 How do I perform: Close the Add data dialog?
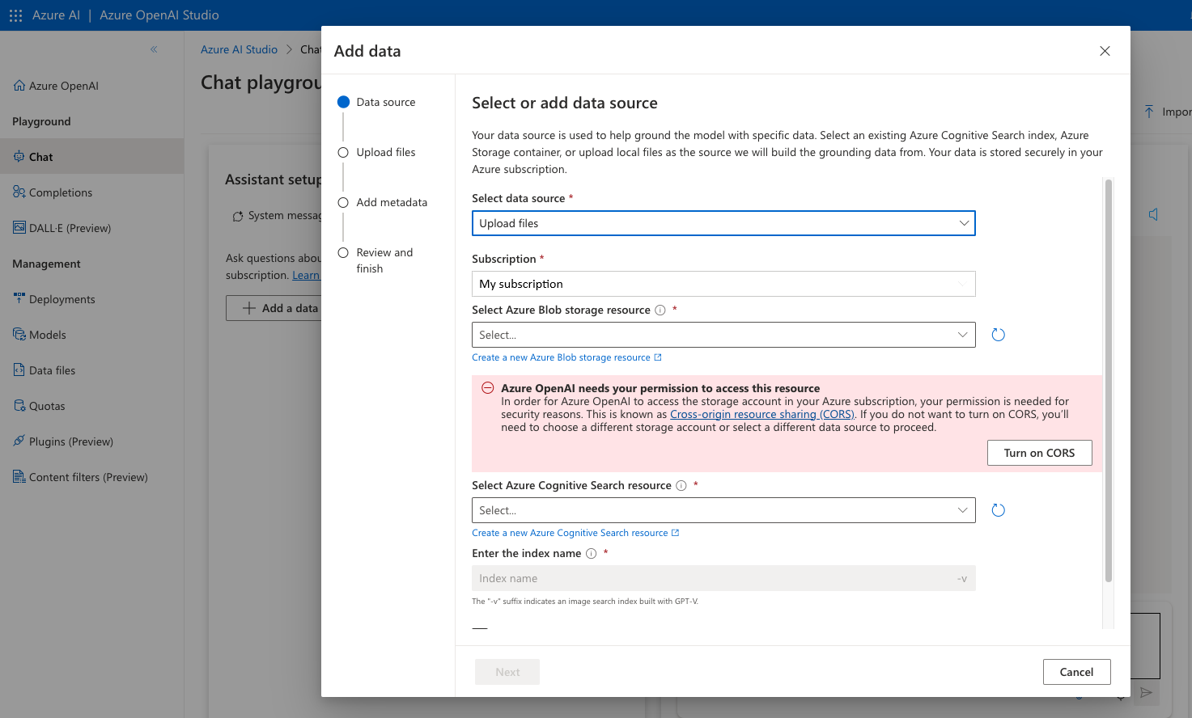[1105, 51]
